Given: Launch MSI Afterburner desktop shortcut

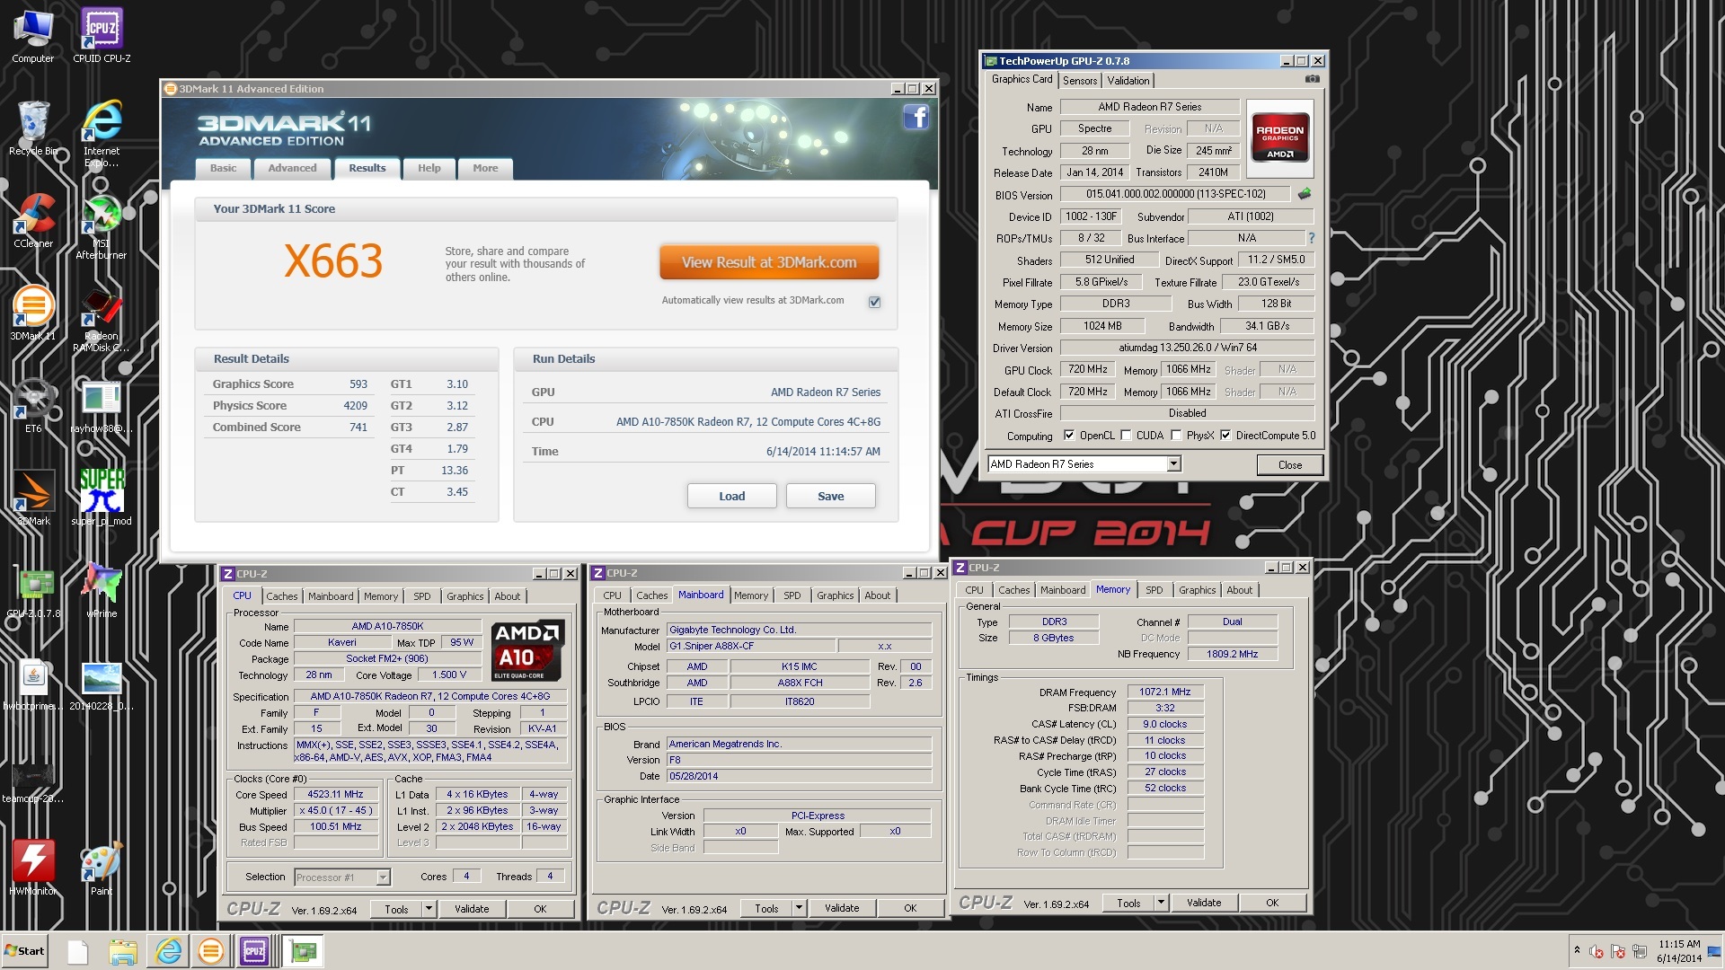Looking at the screenshot, I should [102, 226].
